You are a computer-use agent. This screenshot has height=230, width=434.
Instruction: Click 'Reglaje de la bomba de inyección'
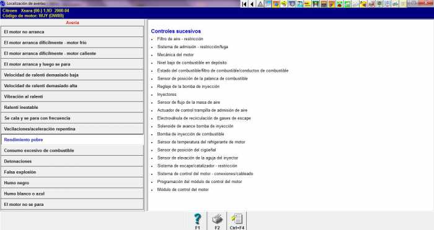[x=188, y=87]
